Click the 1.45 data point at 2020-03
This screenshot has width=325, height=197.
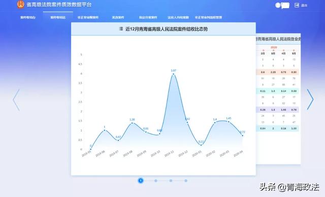[229, 122]
